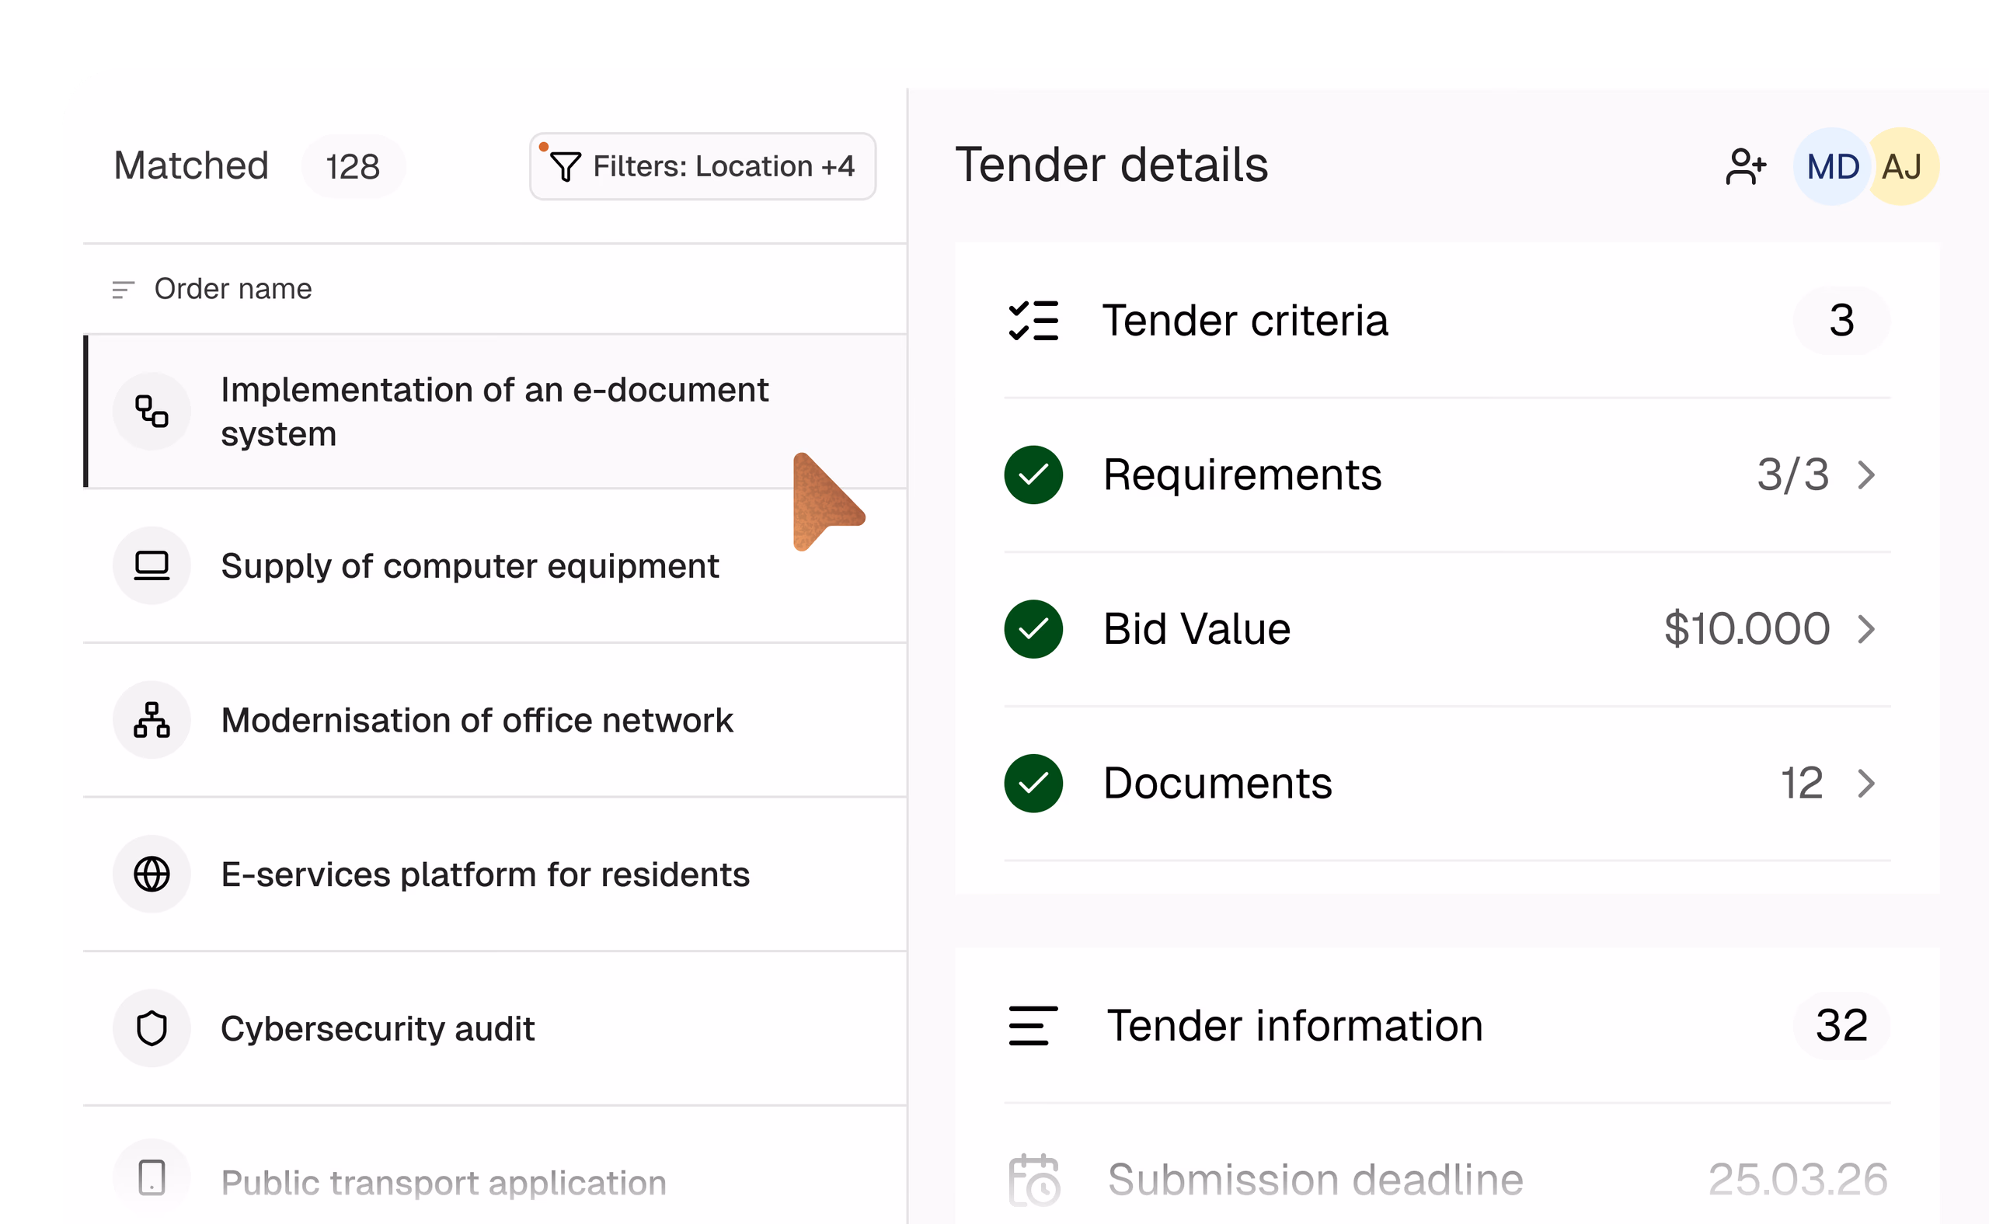Select the Cybersecurity audit tender

point(495,1028)
